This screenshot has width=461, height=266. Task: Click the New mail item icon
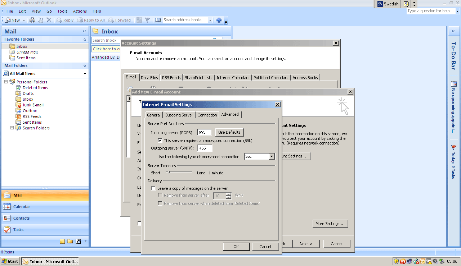tap(8, 20)
